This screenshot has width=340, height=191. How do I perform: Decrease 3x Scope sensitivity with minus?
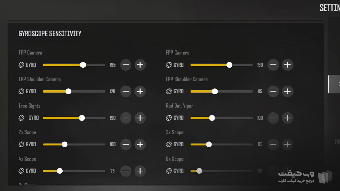273,144
